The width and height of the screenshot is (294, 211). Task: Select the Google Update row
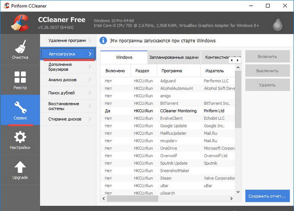(168, 126)
